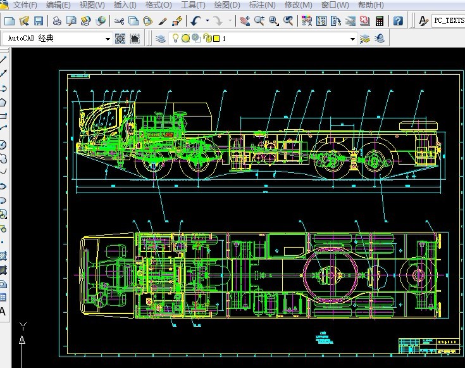The height and width of the screenshot is (368, 465).
Task: Select the Line draw tool
Action: (x=3, y=60)
